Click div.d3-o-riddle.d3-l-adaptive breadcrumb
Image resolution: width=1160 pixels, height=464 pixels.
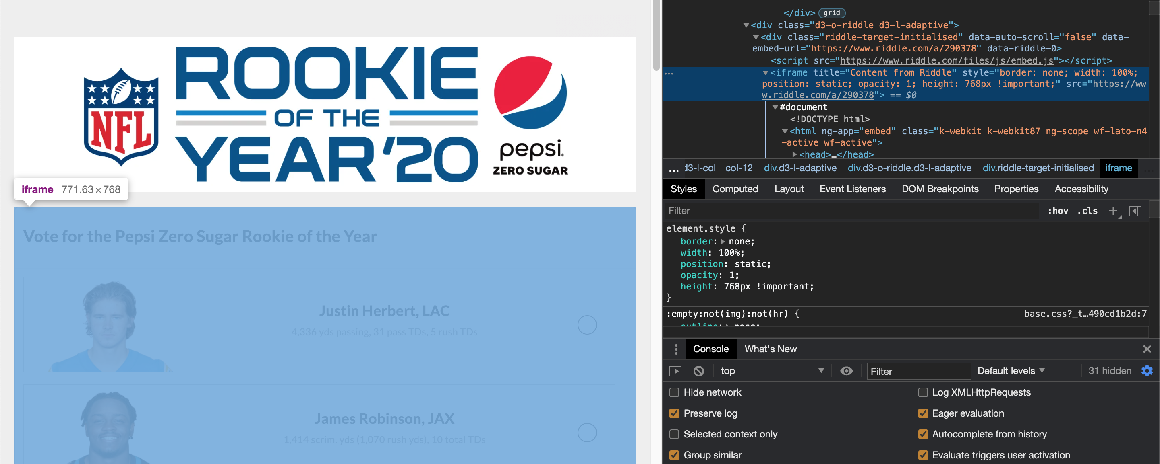point(909,168)
